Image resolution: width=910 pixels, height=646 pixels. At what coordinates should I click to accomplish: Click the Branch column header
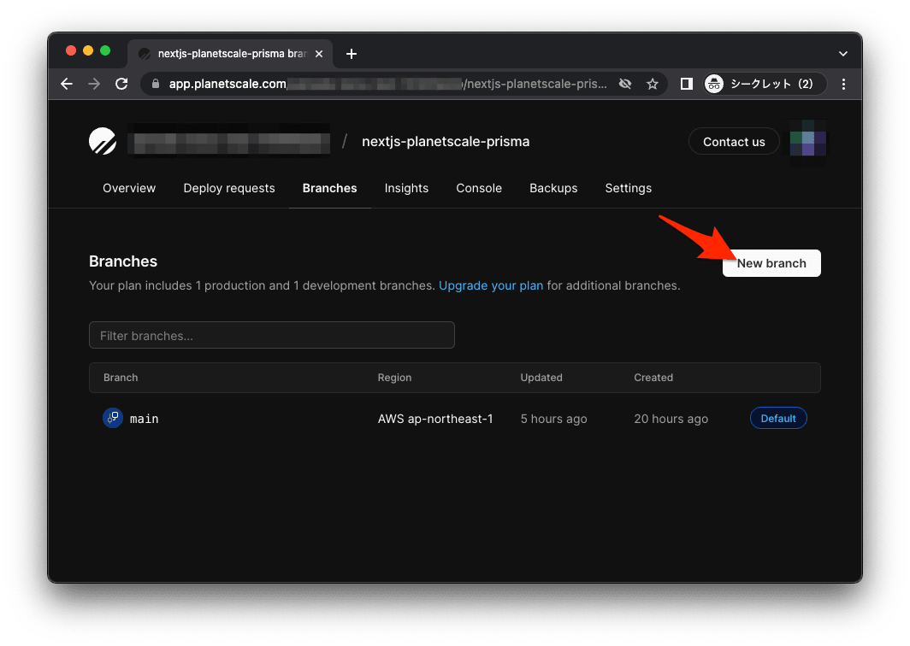121,378
